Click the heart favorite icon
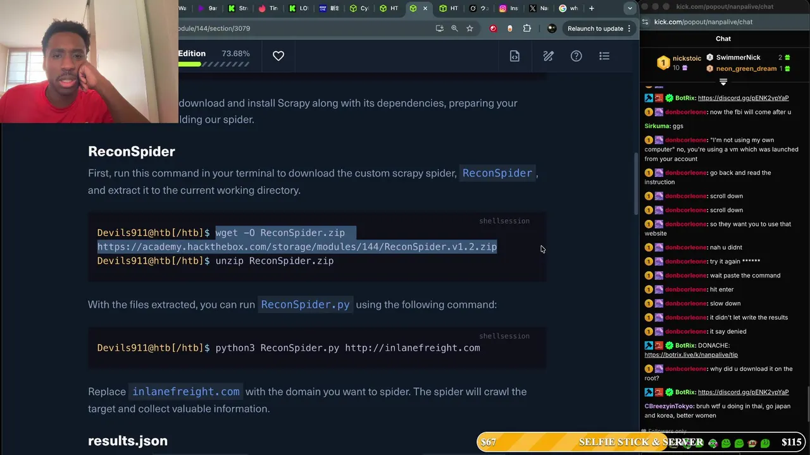810x455 pixels. coord(278,56)
